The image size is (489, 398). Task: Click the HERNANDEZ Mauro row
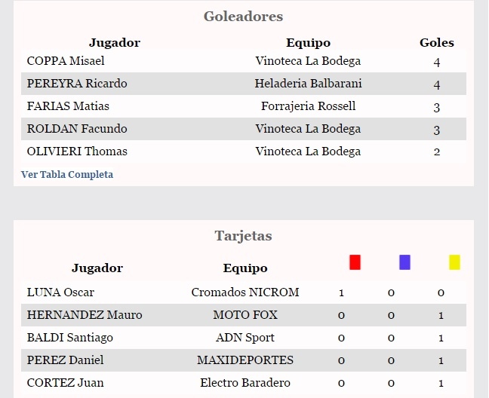point(244,315)
